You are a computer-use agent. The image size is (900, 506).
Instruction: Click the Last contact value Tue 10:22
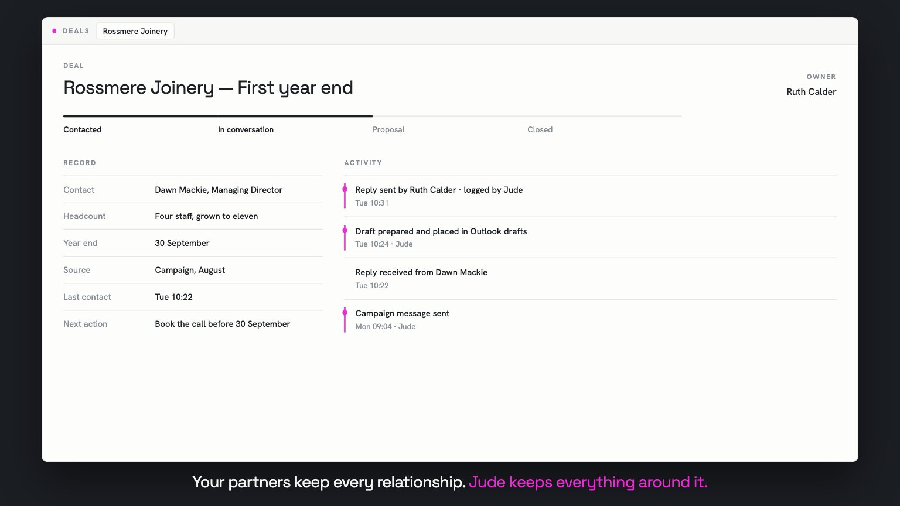tap(173, 297)
